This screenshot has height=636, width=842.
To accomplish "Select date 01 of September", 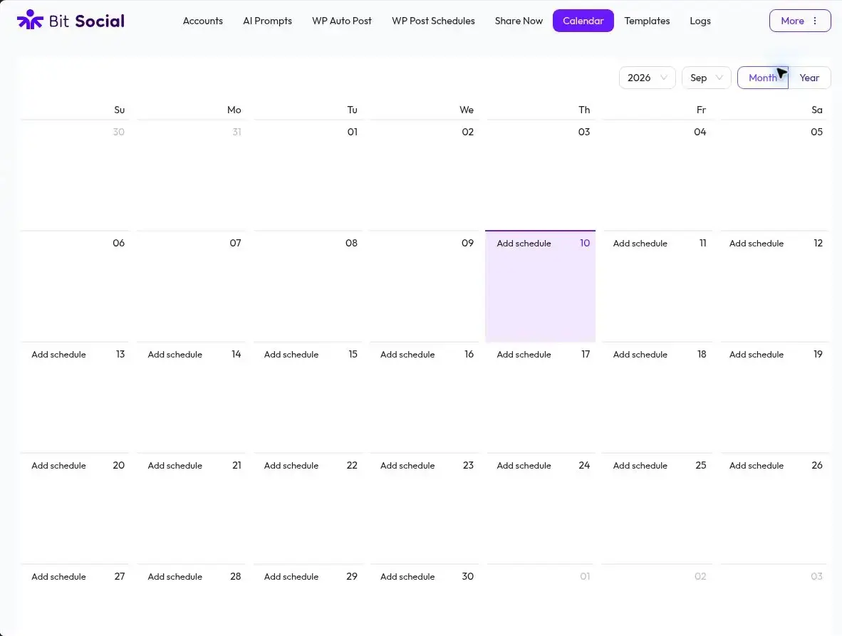I will click(353, 132).
